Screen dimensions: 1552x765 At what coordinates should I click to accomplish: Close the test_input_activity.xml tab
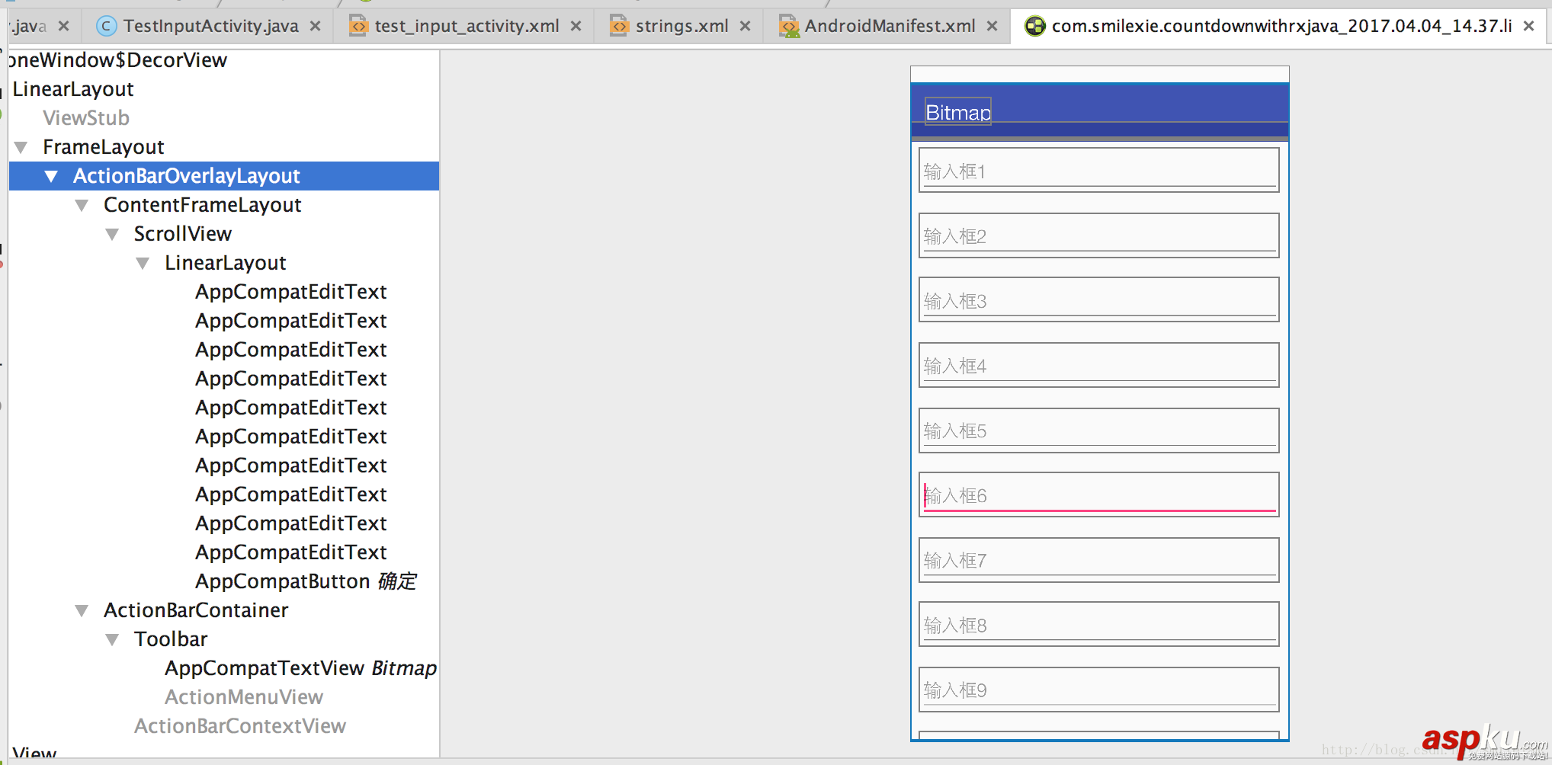click(576, 27)
